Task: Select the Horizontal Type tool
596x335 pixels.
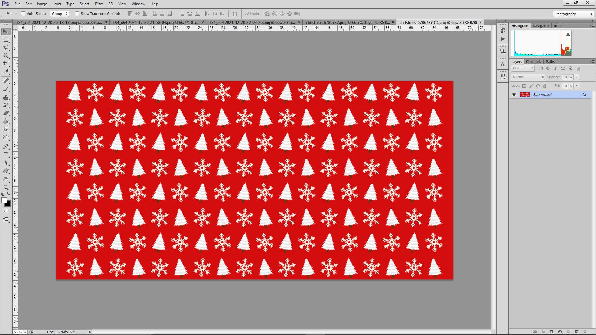Action: click(x=6, y=154)
